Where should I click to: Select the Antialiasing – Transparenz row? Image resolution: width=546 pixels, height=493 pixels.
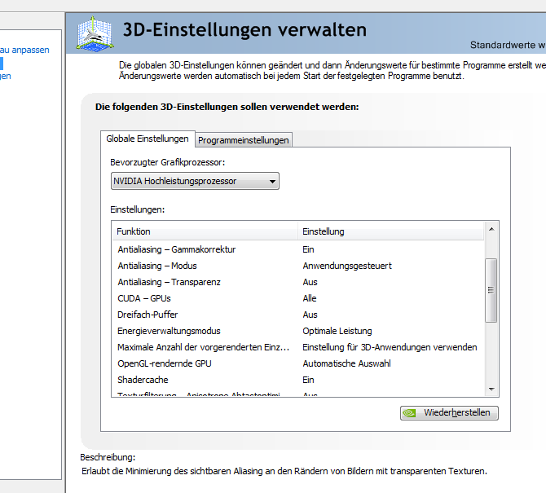click(x=298, y=283)
